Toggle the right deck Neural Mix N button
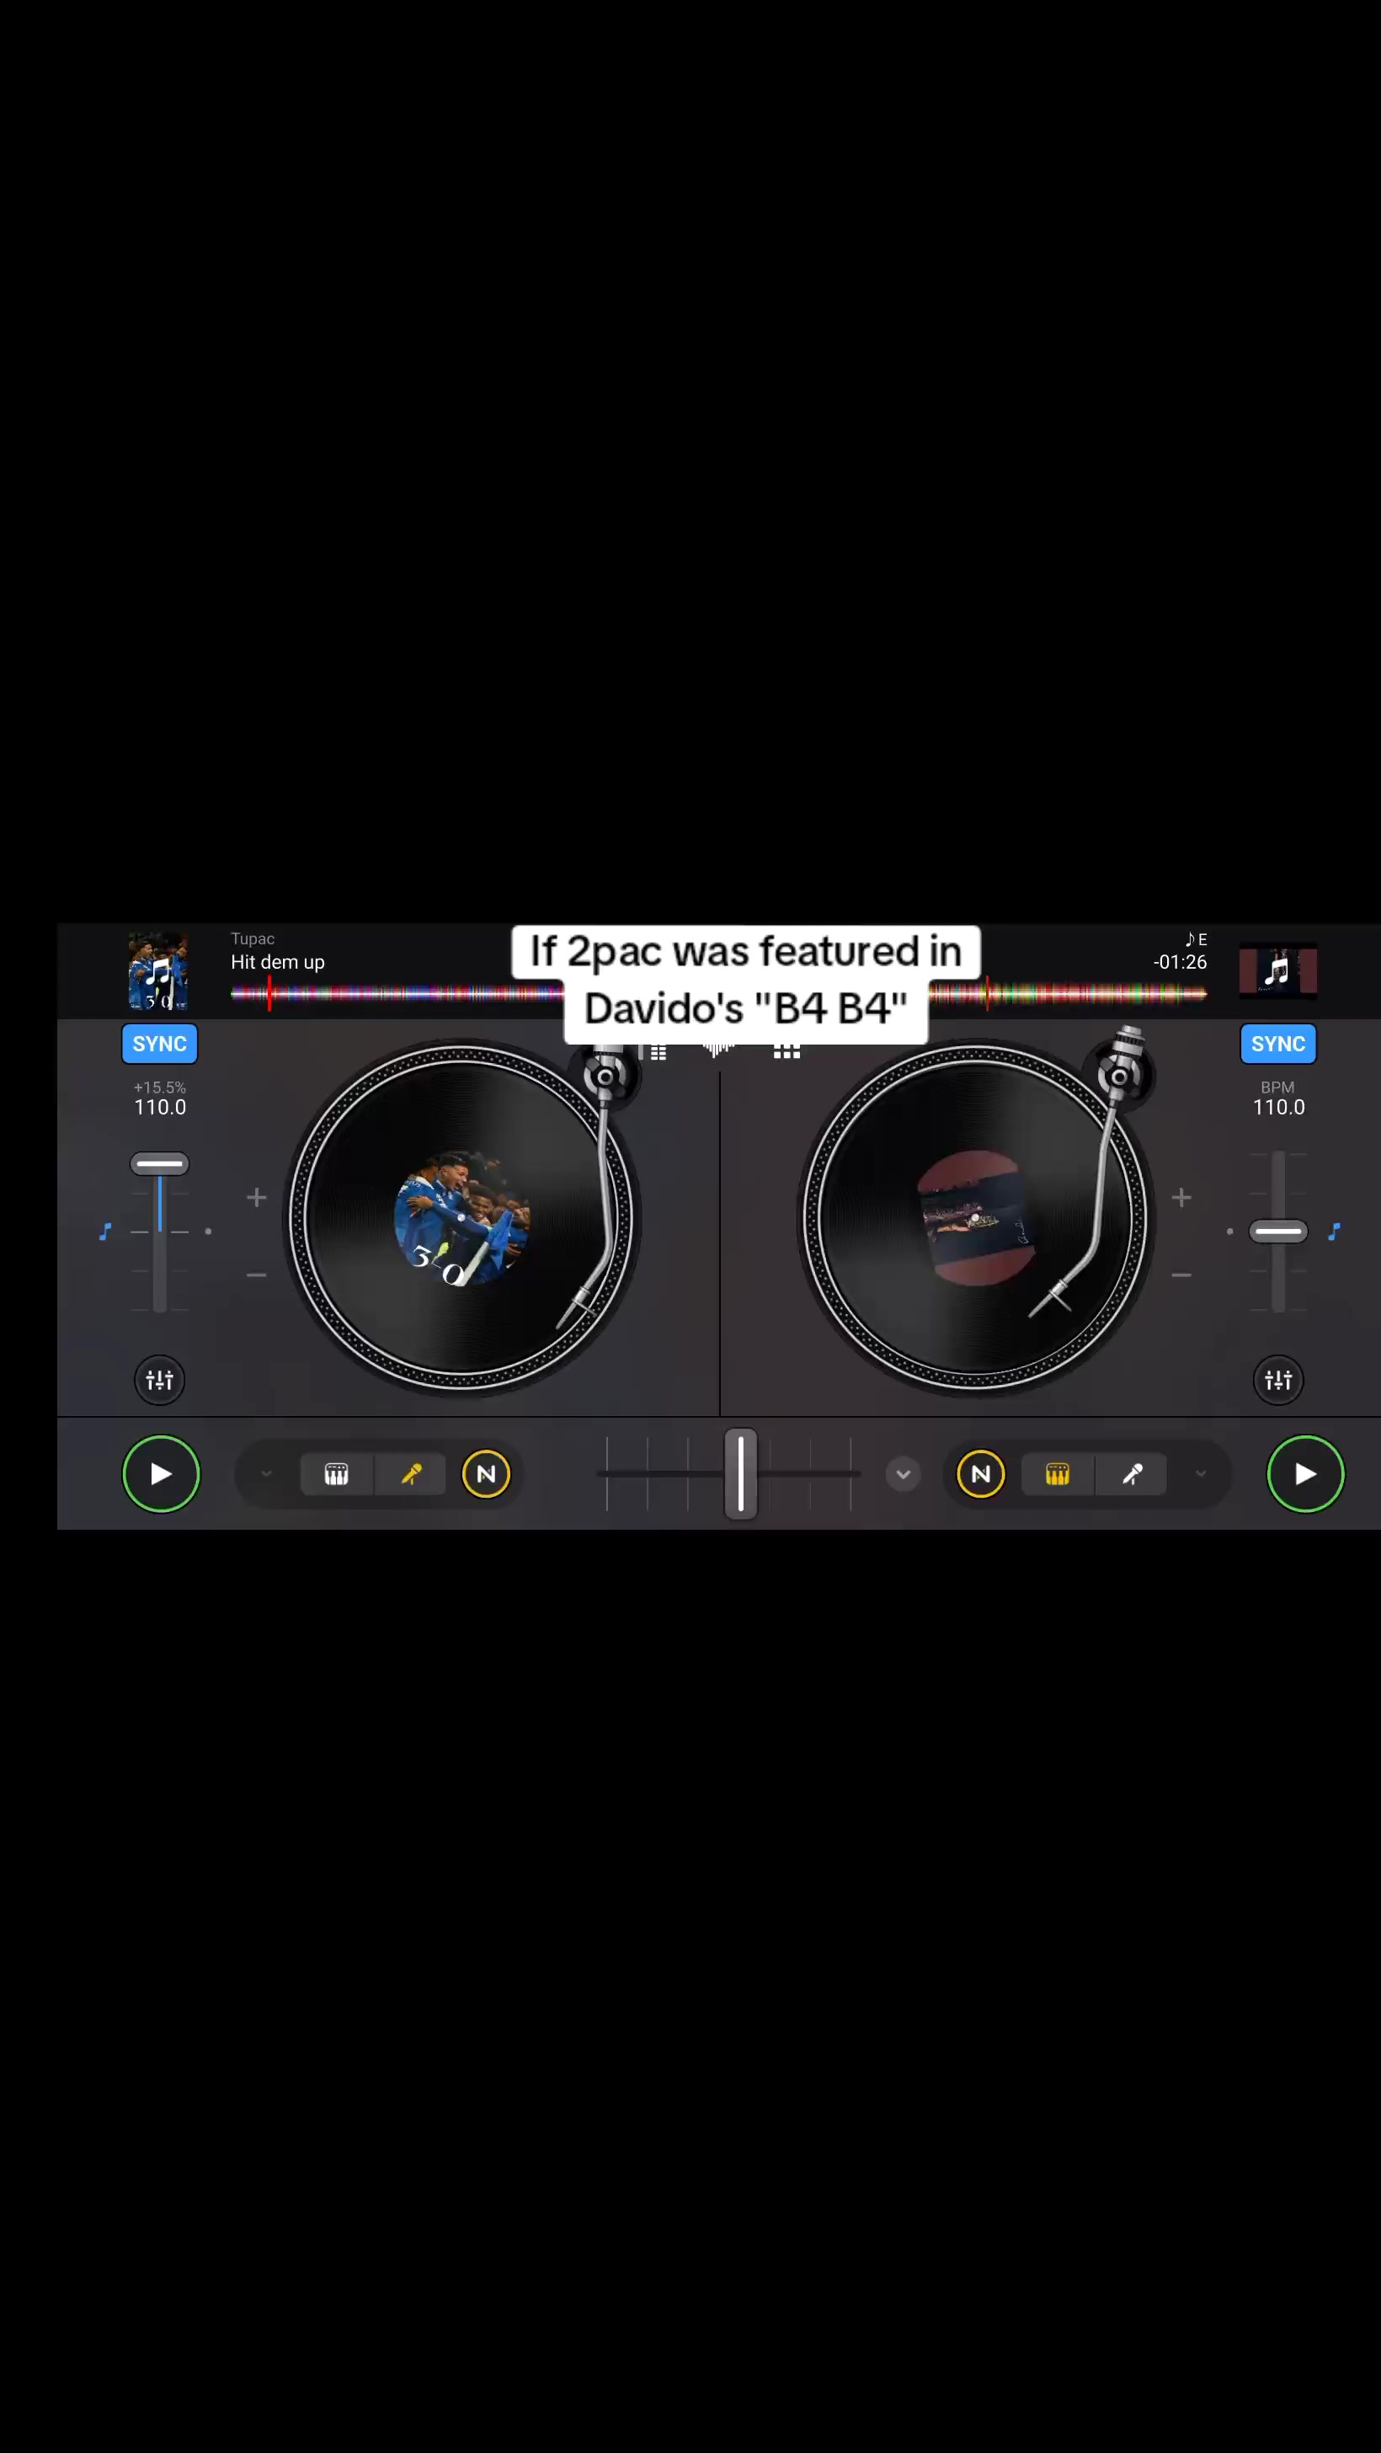The height and width of the screenshot is (2453, 1381). (x=980, y=1474)
